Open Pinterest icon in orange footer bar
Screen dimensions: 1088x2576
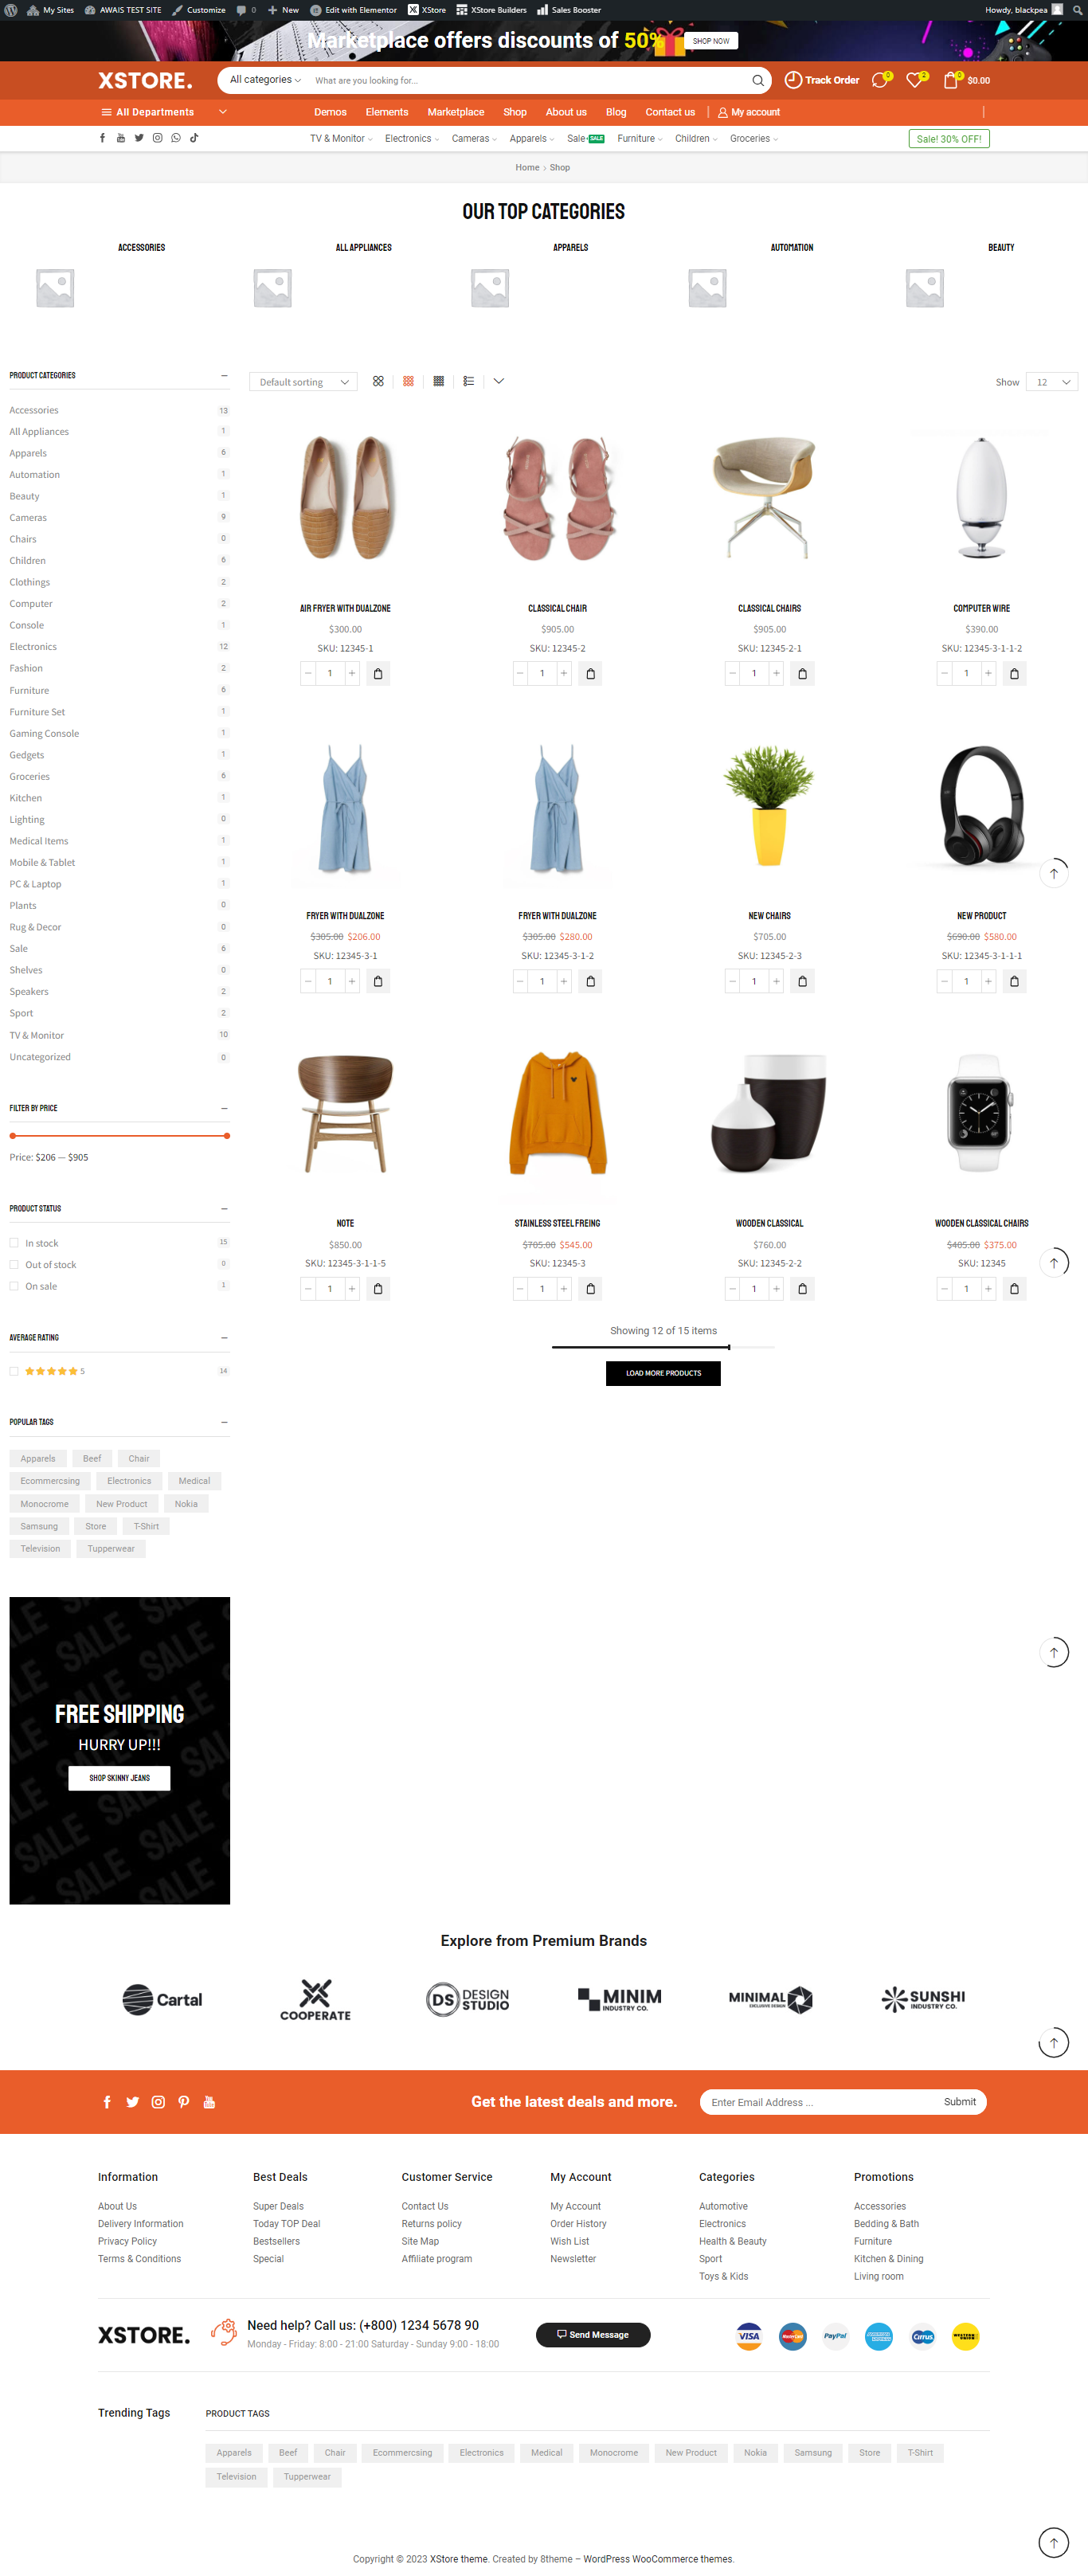[x=184, y=2101]
